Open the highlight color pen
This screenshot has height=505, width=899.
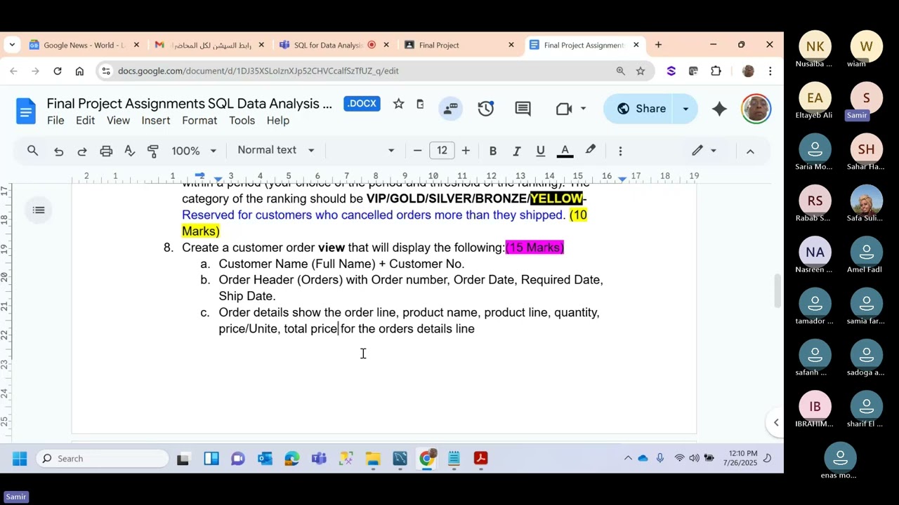coord(591,150)
